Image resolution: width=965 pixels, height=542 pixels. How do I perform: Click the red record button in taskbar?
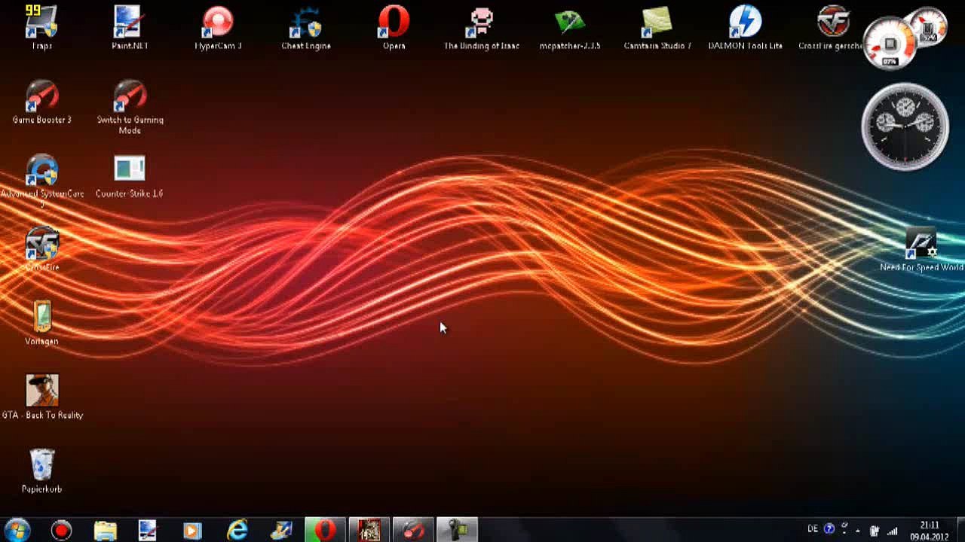(61, 530)
